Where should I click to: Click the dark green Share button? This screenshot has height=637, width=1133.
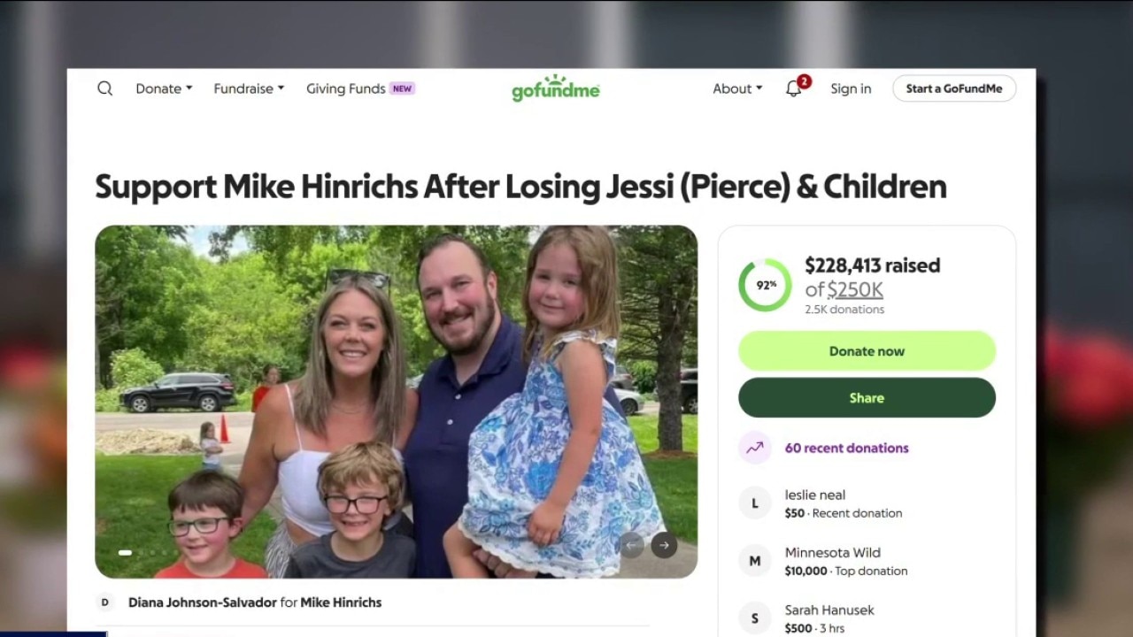[x=867, y=398]
